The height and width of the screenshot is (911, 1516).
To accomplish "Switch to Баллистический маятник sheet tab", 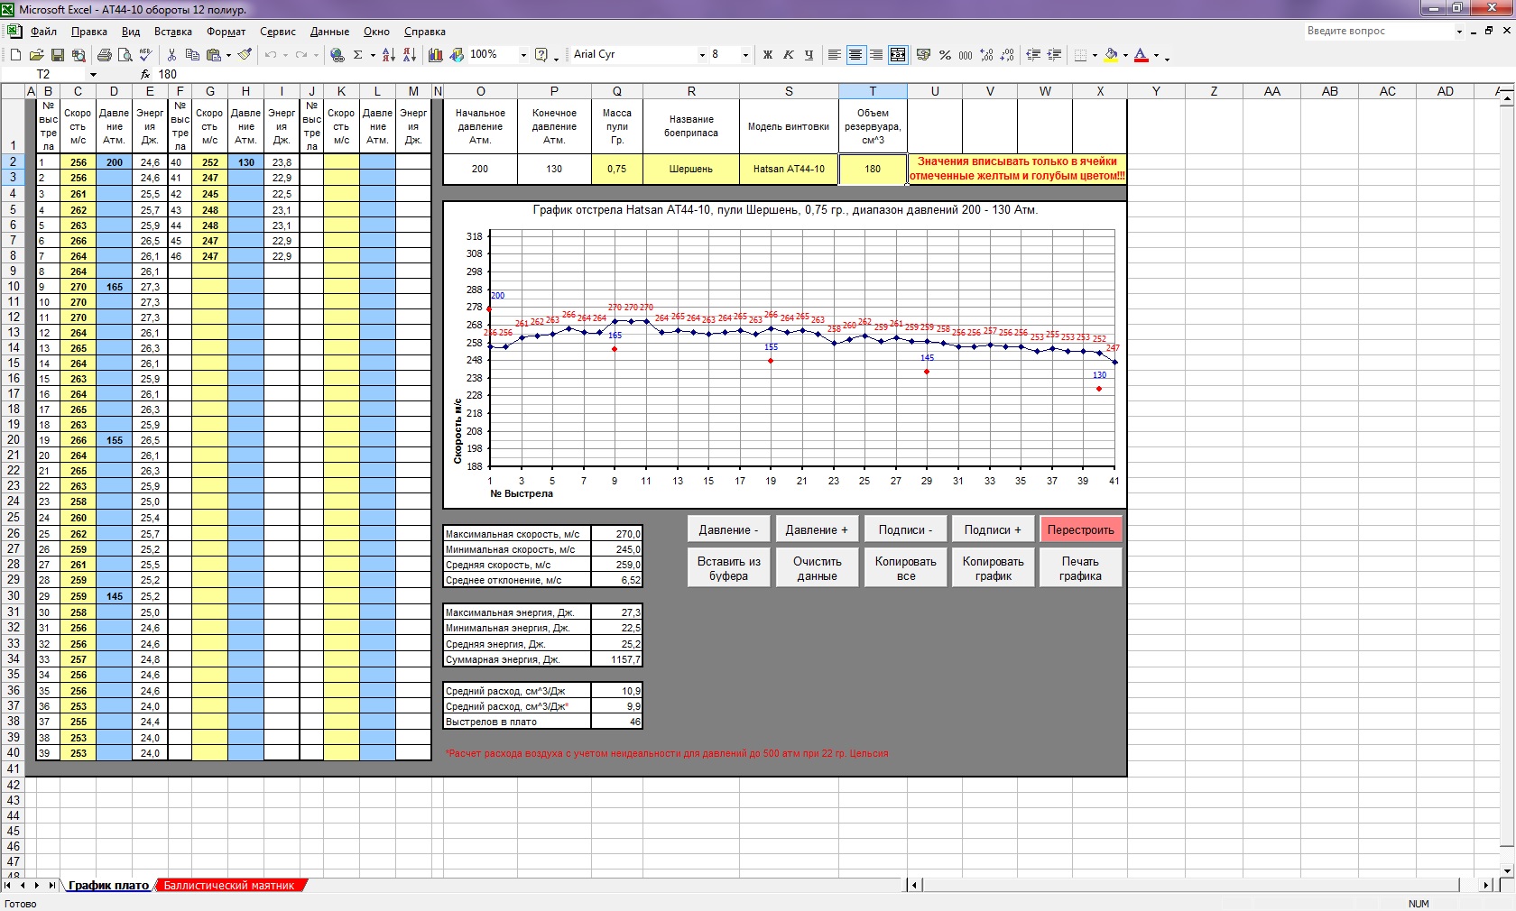I will (229, 886).
